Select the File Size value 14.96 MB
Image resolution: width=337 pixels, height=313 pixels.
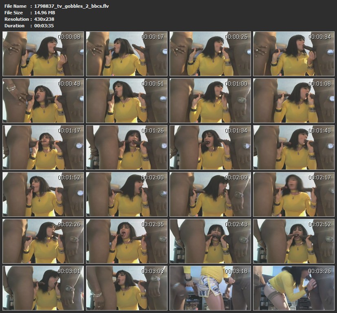click(x=45, y=13)
